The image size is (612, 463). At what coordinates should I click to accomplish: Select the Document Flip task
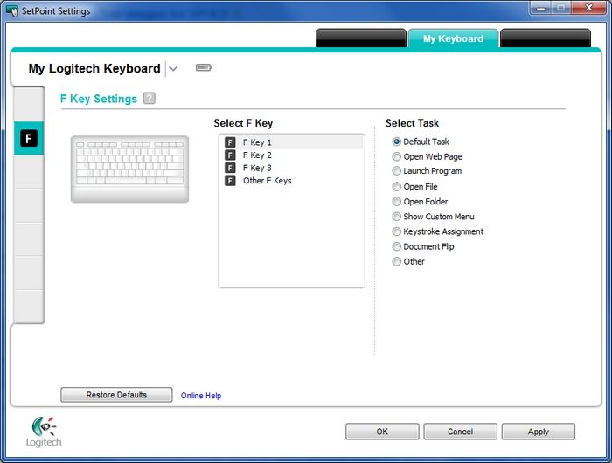[x=396, y=246]
